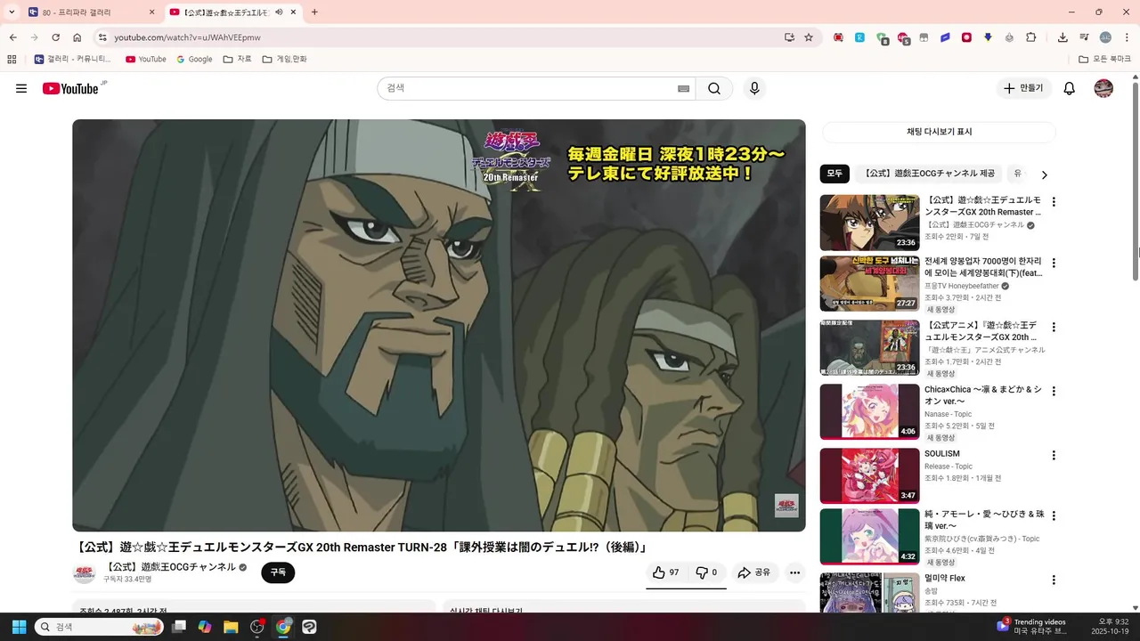Select the 遊戯王OCGチャンネル 제공 filter chip
Screen dimensions: 1140x641
(929, 174)
